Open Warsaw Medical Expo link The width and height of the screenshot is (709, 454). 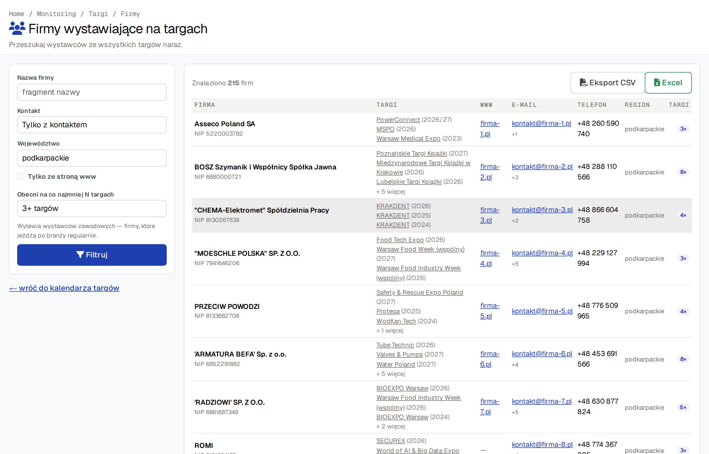click(x=408, y=139)
